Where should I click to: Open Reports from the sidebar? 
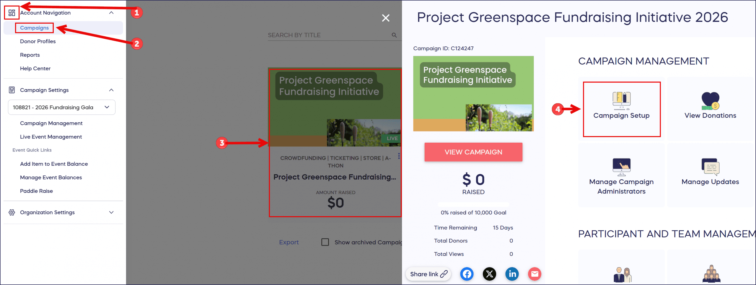(x=30, y=55)
